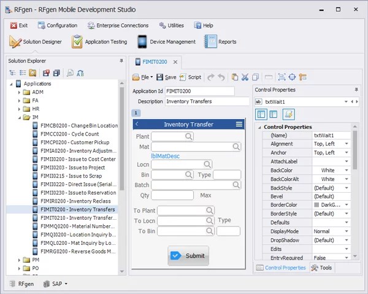Click the Qty input field
Image resolution: width=368 pixels, height=294 pixels.
(172, 195)
